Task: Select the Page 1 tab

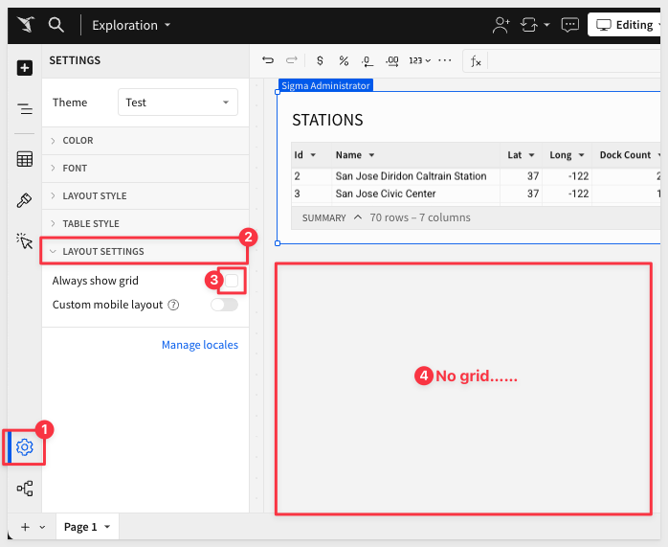Action: click(80, 527)
